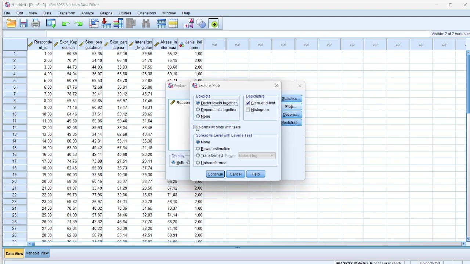Click the Find binoculars icon

(x=146, y=24)
